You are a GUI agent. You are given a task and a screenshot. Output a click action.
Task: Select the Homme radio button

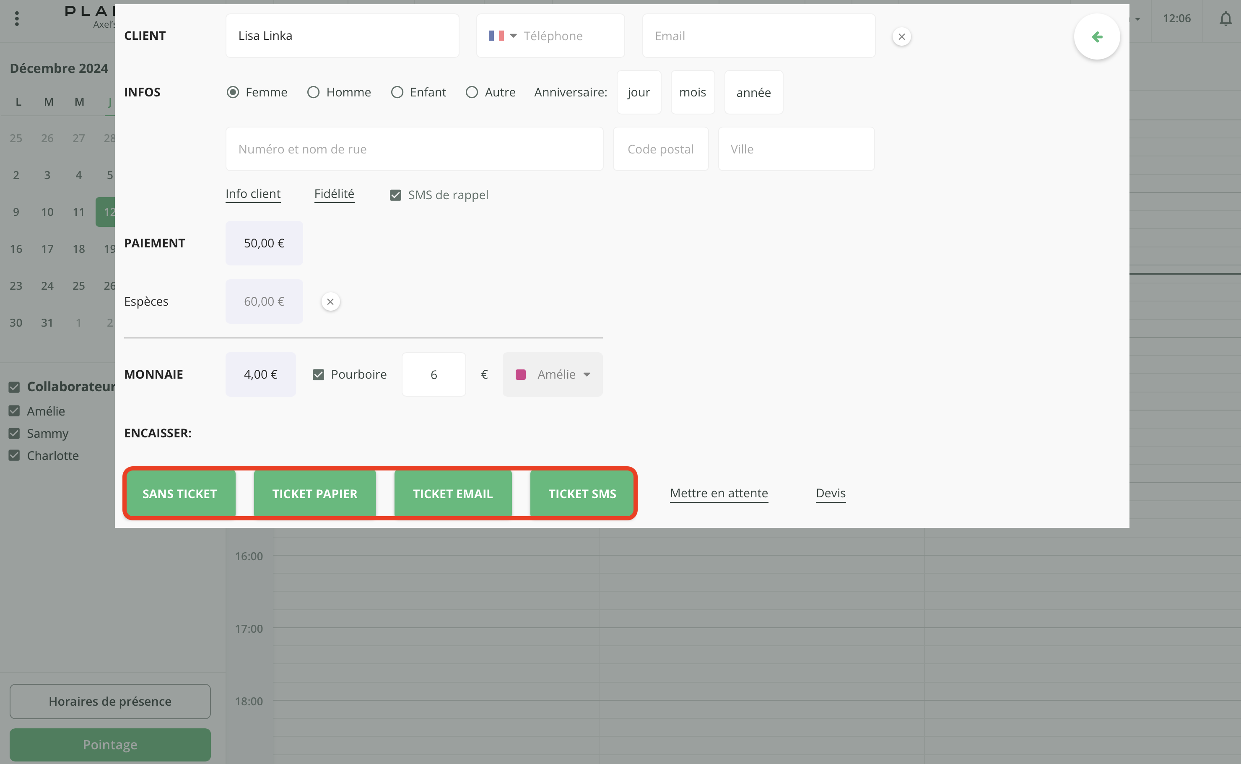pos(313,92)
